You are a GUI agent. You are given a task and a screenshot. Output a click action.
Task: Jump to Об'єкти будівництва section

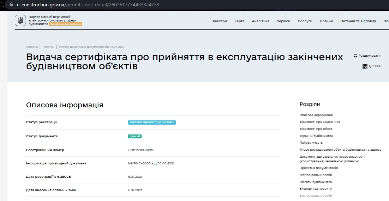[x=316, y=182]
